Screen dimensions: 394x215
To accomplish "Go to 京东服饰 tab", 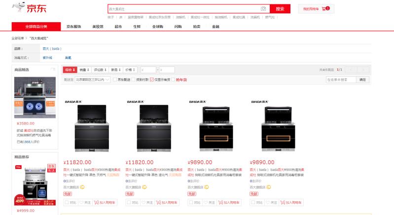I will (73, 27).
